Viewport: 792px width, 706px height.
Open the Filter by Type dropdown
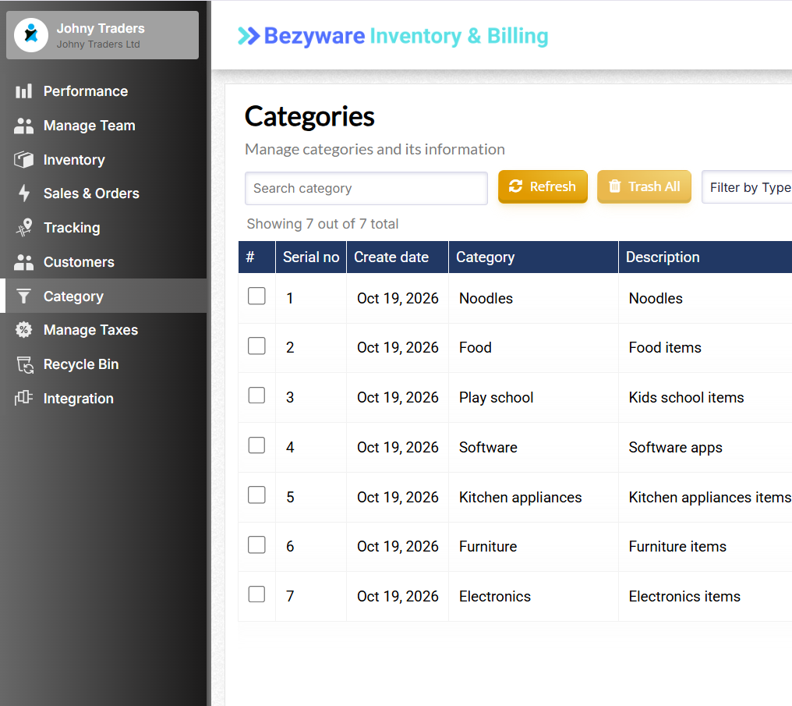[x=747, y=187]
